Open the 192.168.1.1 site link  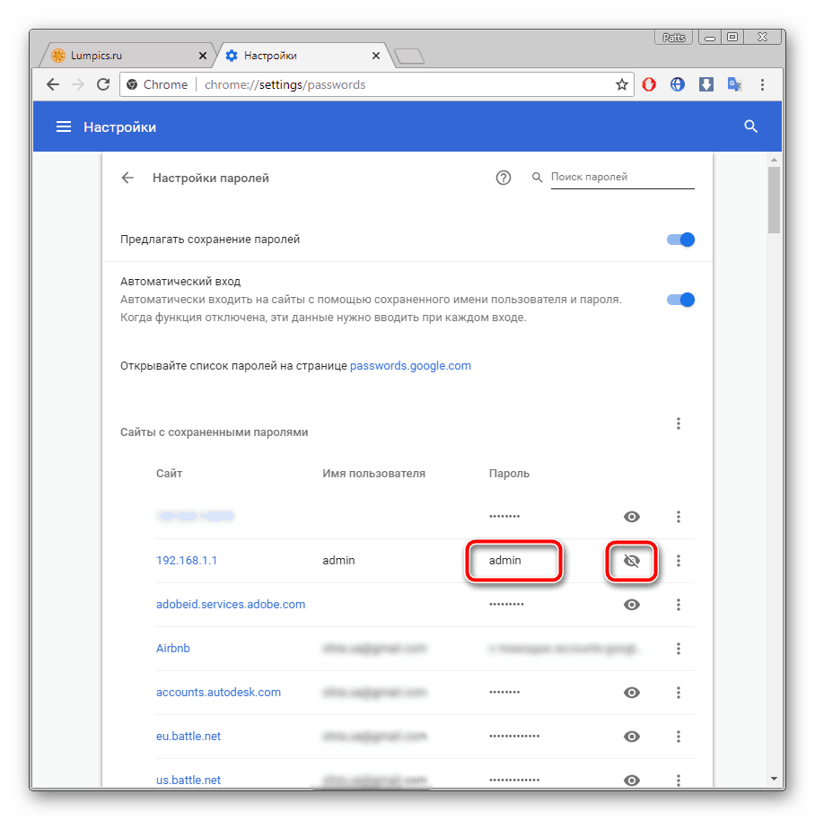click(186, 561)
